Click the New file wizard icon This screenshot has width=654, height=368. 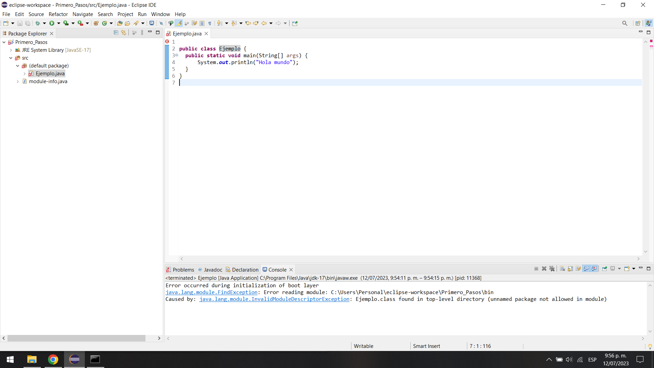pos(6,24)
